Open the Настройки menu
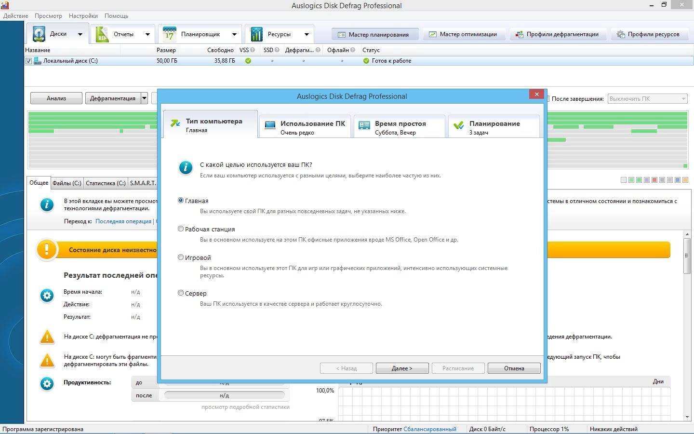Screen dimensions: 694x434 83,16
